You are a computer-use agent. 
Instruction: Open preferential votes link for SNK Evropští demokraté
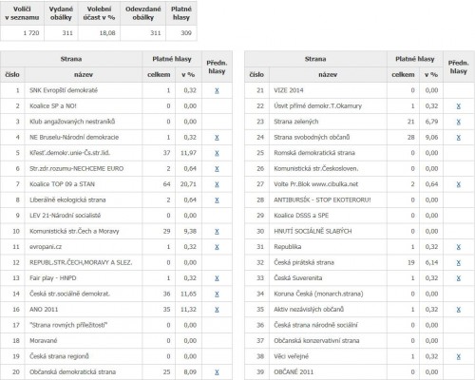click(217, 90)
